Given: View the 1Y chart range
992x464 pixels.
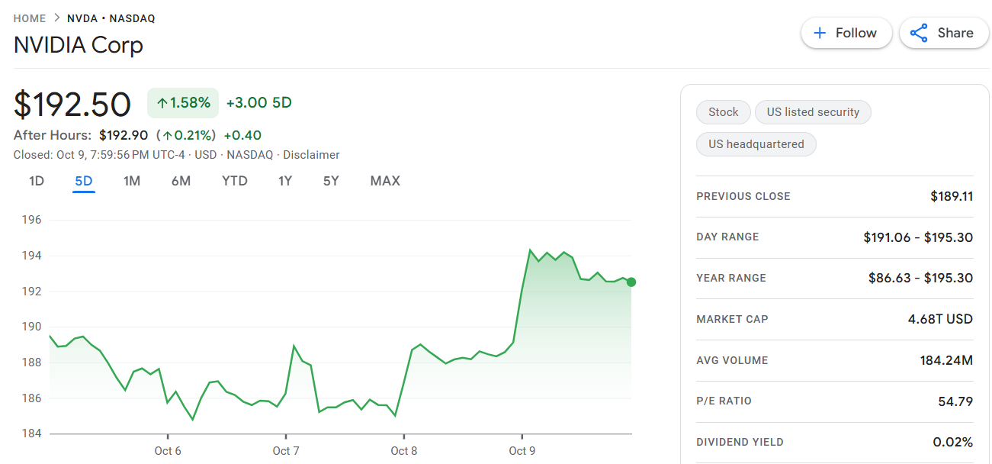Looking at the screenshot, I should pos(285,182).
